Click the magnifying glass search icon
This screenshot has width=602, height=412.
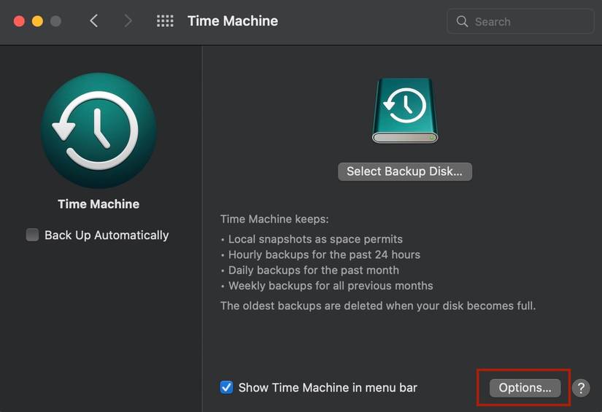462,21
